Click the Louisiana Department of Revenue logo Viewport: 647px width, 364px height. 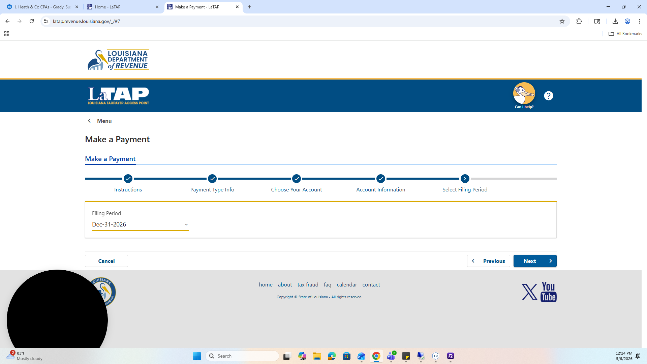pyautogui.click(x=118, y=60)
